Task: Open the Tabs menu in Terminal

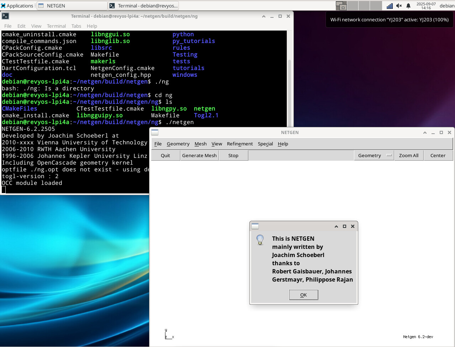Action: (x=76, y=26)
